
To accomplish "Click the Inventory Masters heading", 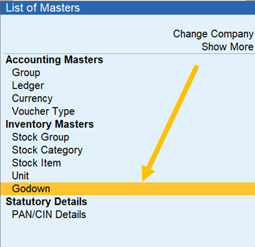I will point(50,124).
